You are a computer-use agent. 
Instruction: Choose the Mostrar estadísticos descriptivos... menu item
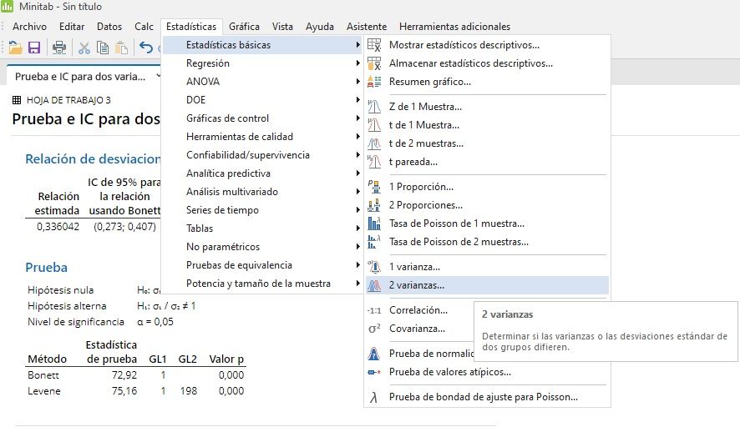coord(487,45)
